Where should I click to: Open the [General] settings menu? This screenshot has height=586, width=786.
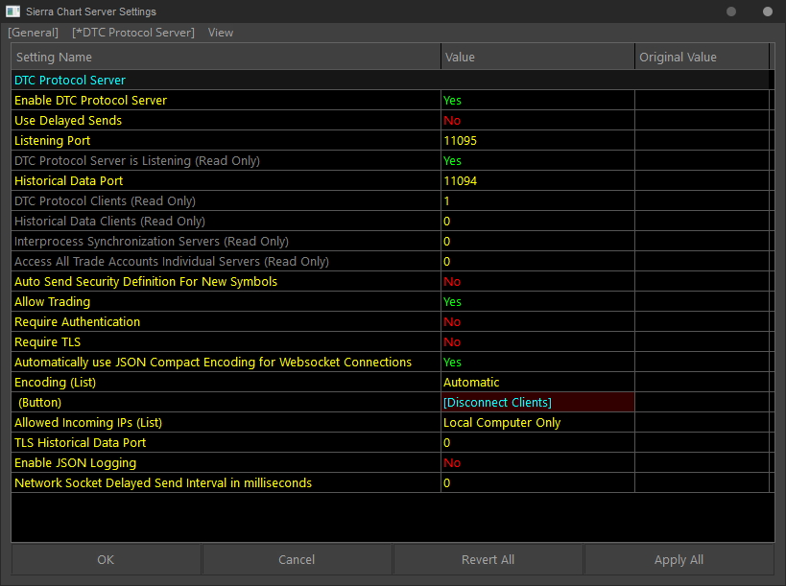pos(33,33)
